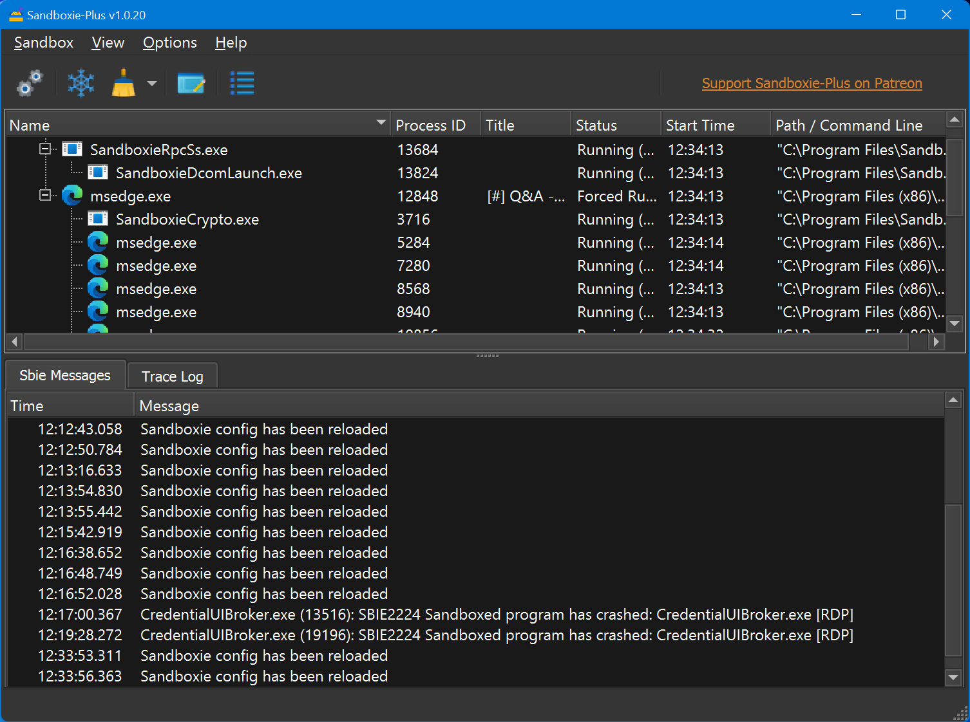The image size is (970, 722).
Task: Open the Sandbox menu
Action: pos(44,43)
